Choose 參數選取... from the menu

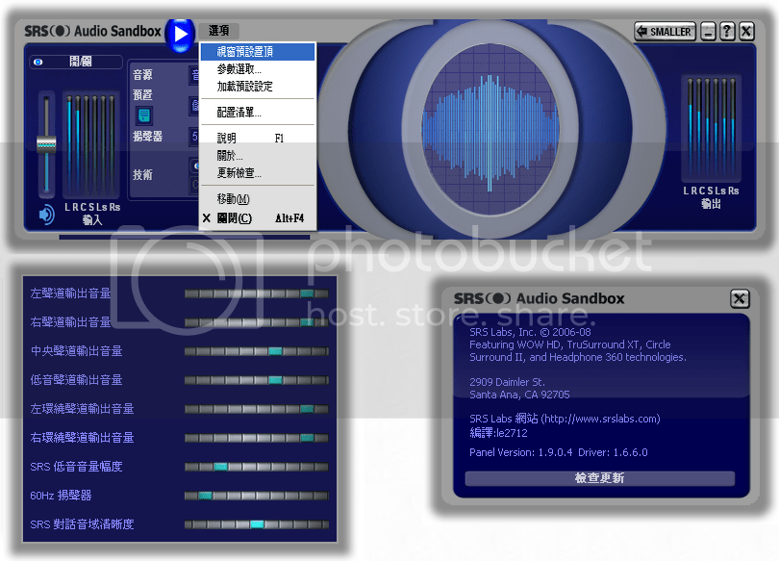[258, 69]
